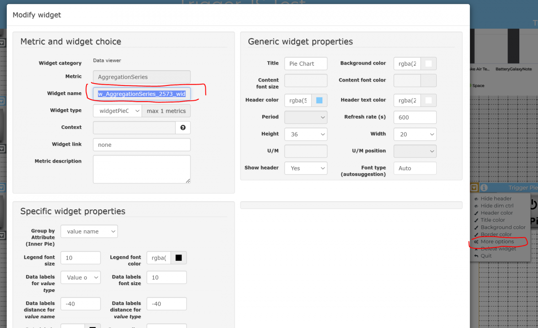The width and height of the screenshot is (538, 328).
Task: Click into the Refresh rate field
Action: coord(415,118)
